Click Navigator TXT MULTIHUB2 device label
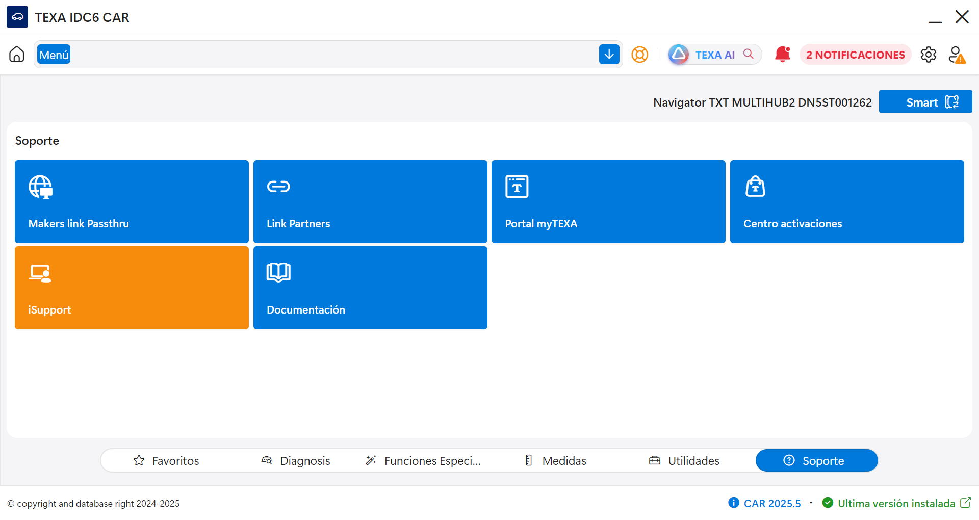 762,102
